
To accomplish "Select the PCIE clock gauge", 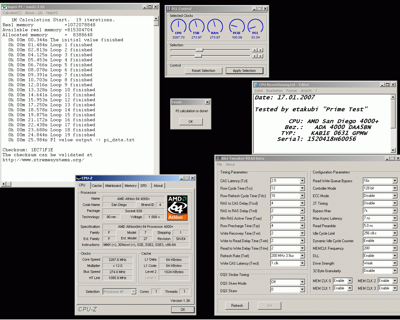I will pyautogui.click(x=237, y=27).
